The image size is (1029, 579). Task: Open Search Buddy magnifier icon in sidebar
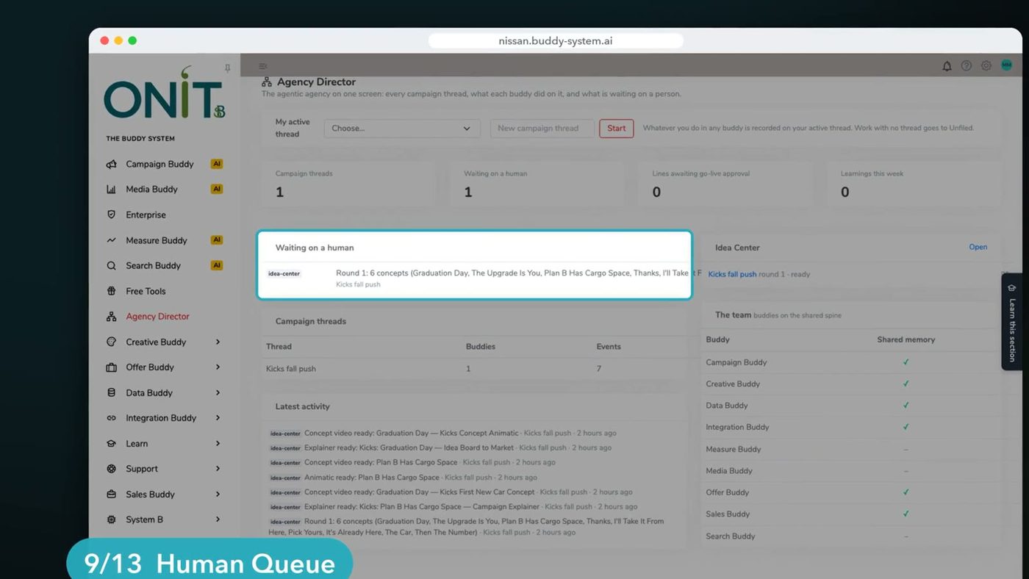(111, 266)
